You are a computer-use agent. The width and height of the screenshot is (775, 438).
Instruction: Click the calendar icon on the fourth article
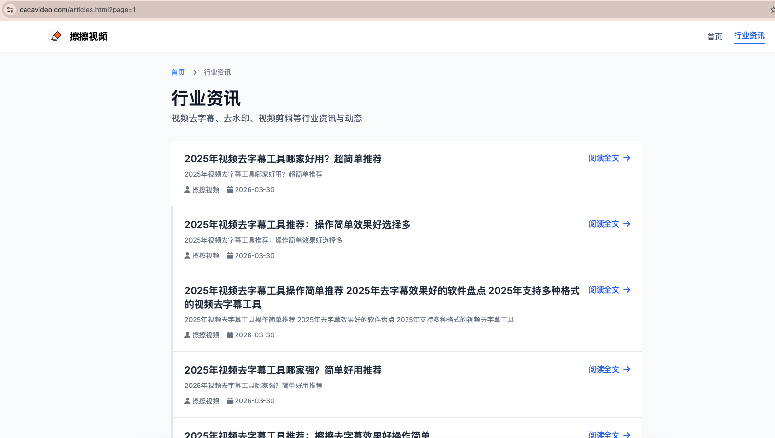[x=230, y=400]
